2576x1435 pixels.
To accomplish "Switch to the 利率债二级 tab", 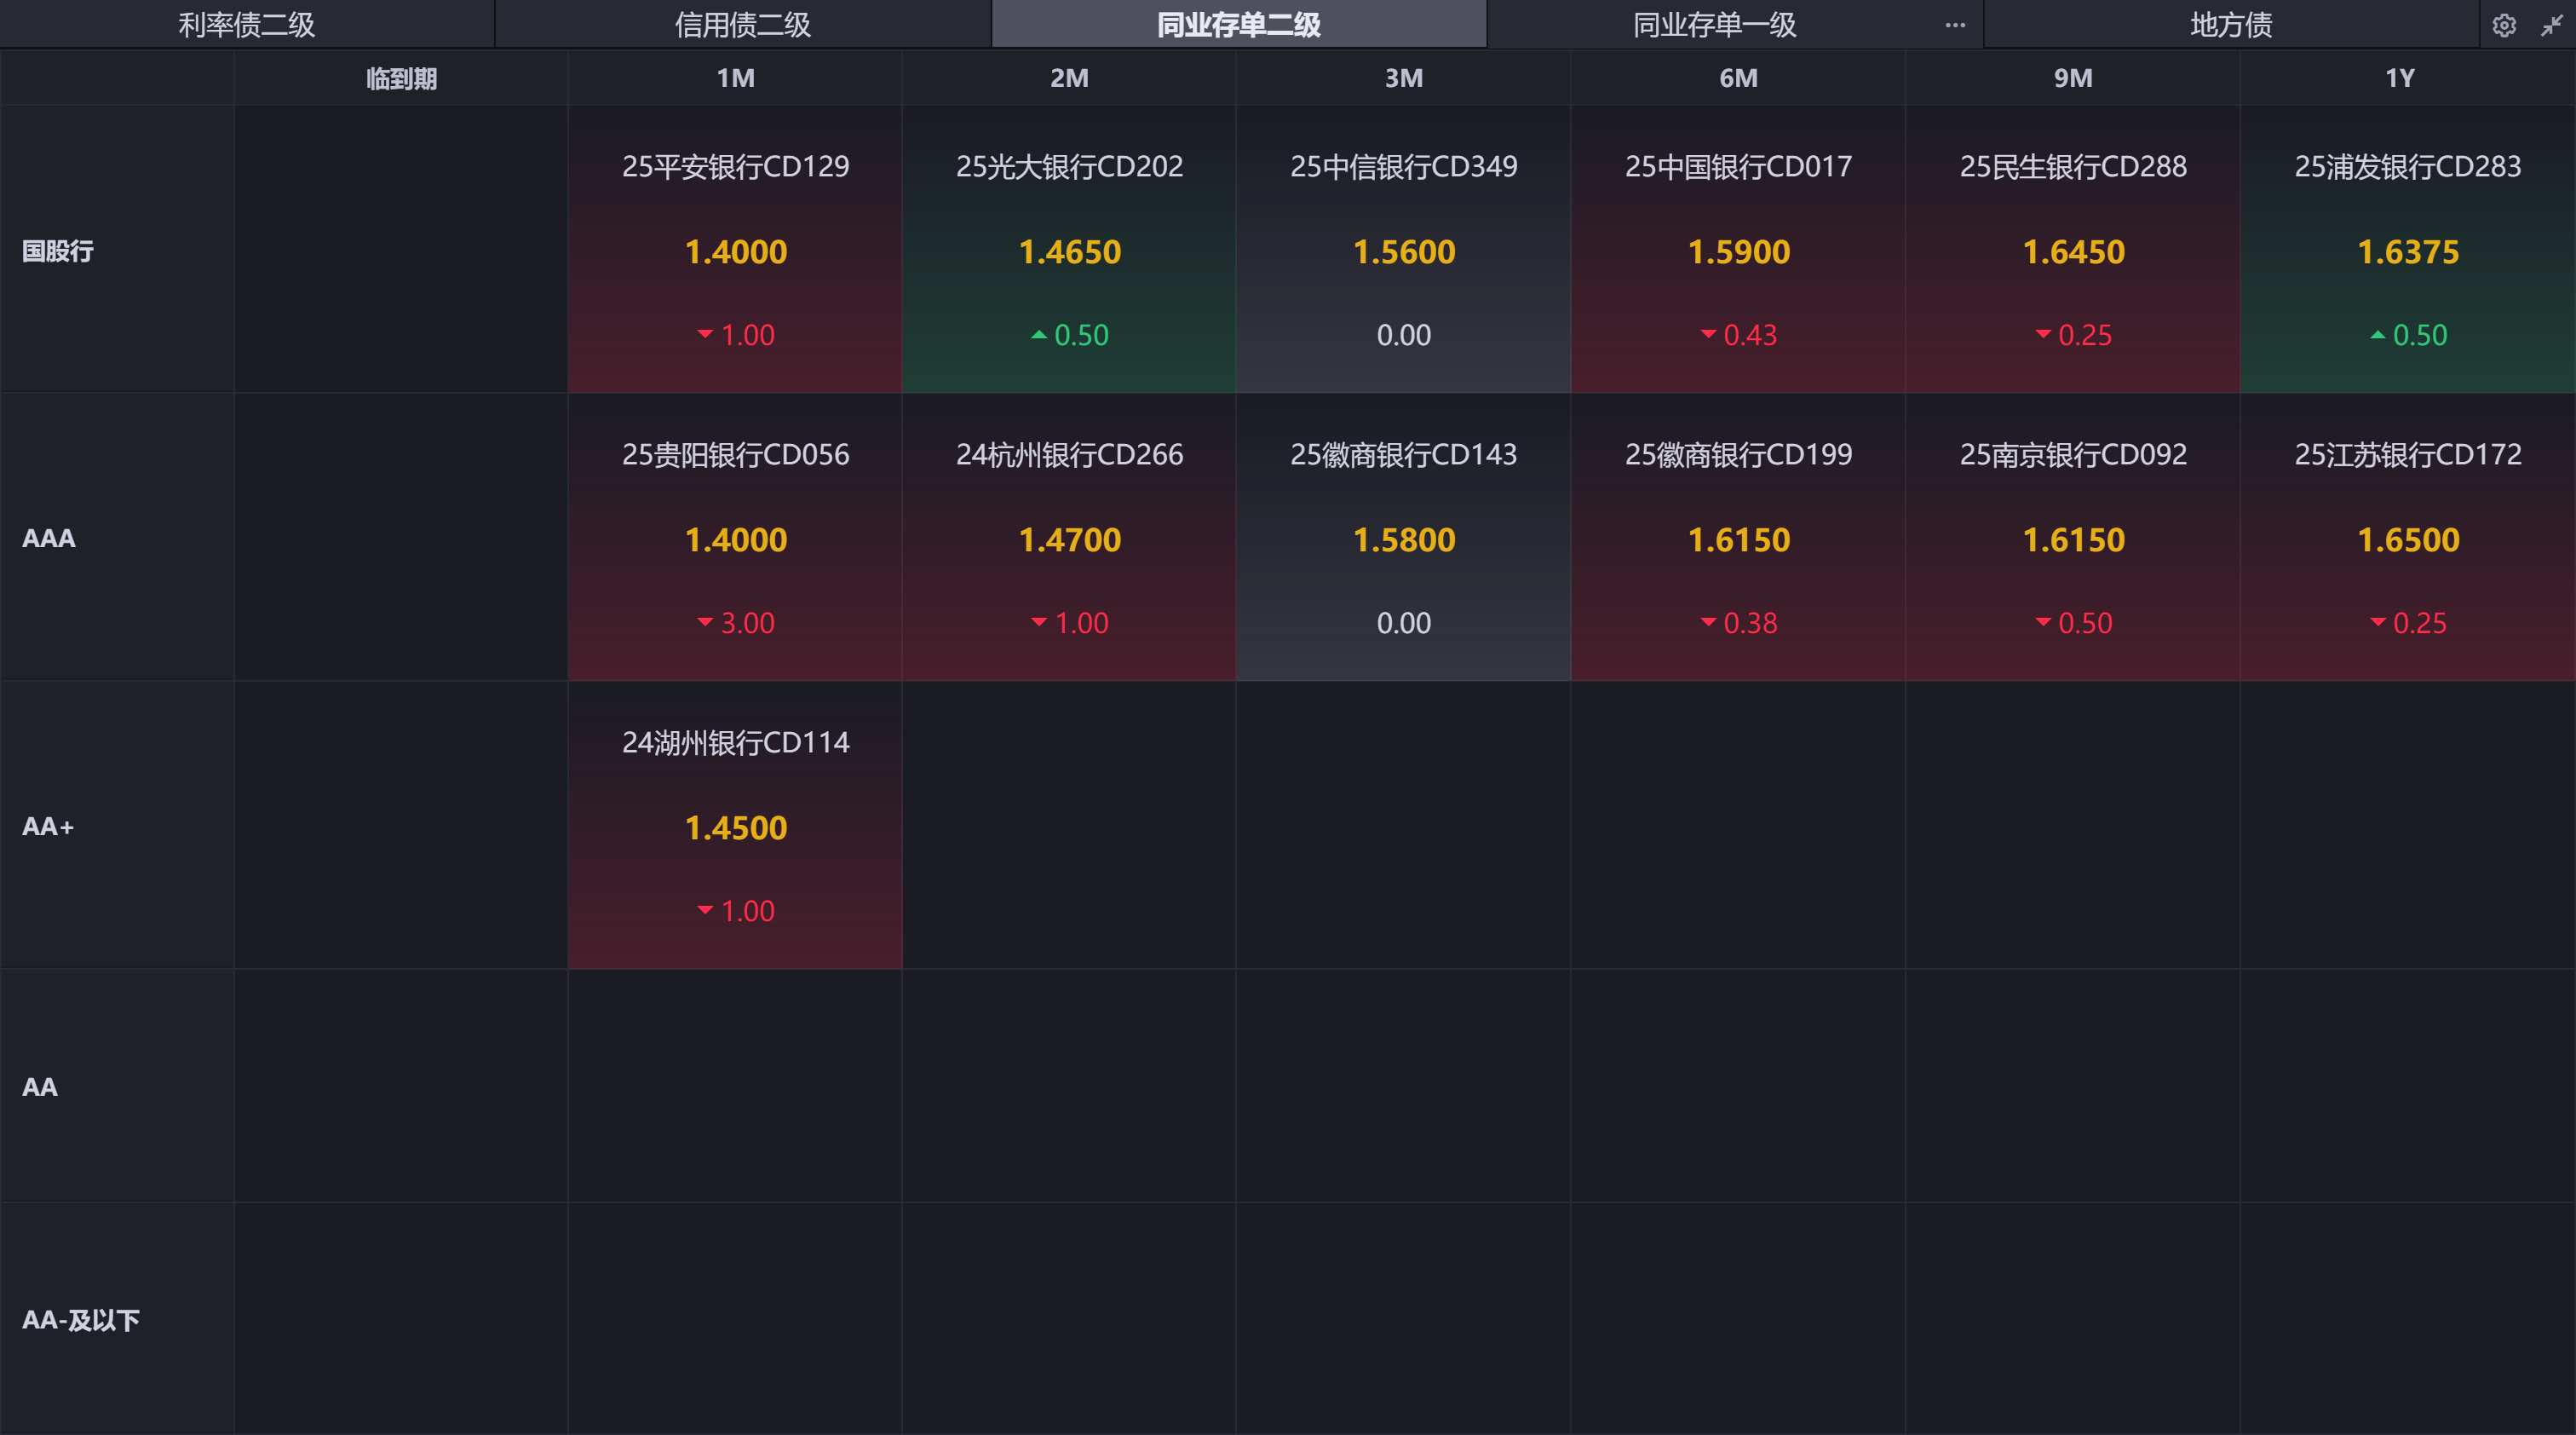I will [x=246, y=25].
